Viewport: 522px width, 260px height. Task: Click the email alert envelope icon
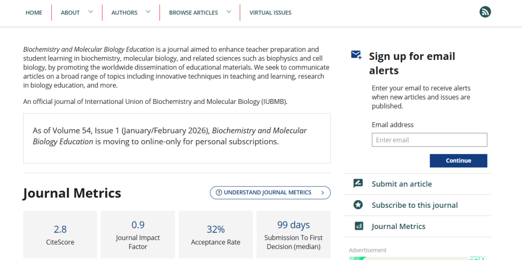356,55
